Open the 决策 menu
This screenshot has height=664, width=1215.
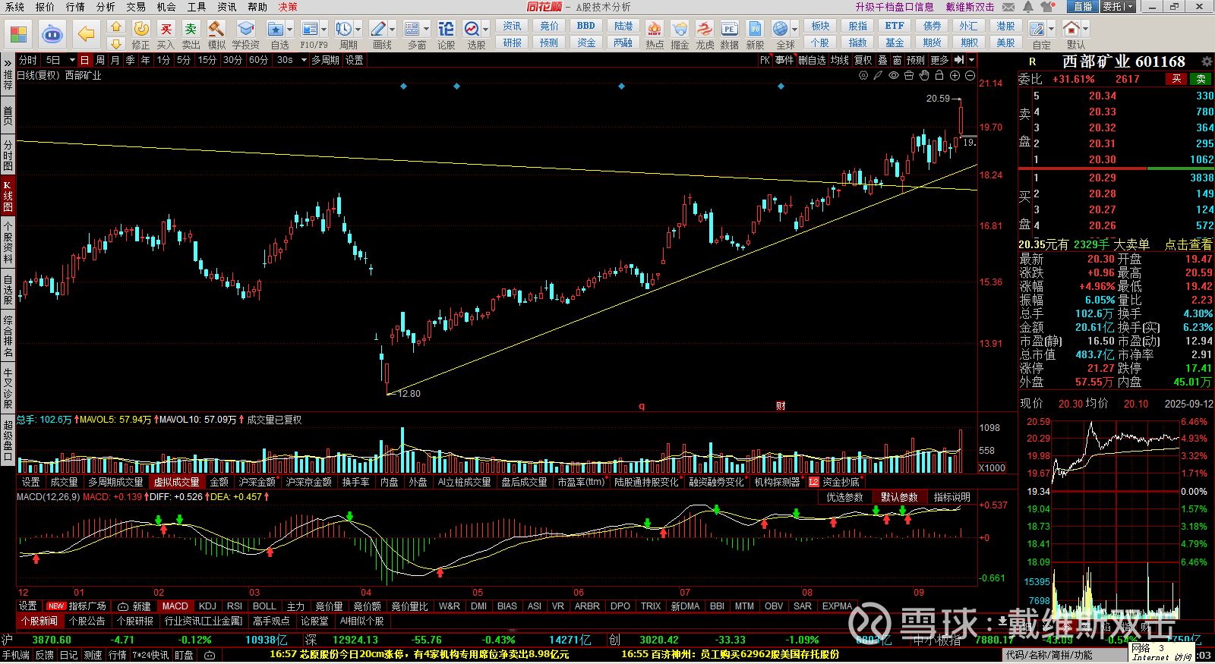[288, 7]
